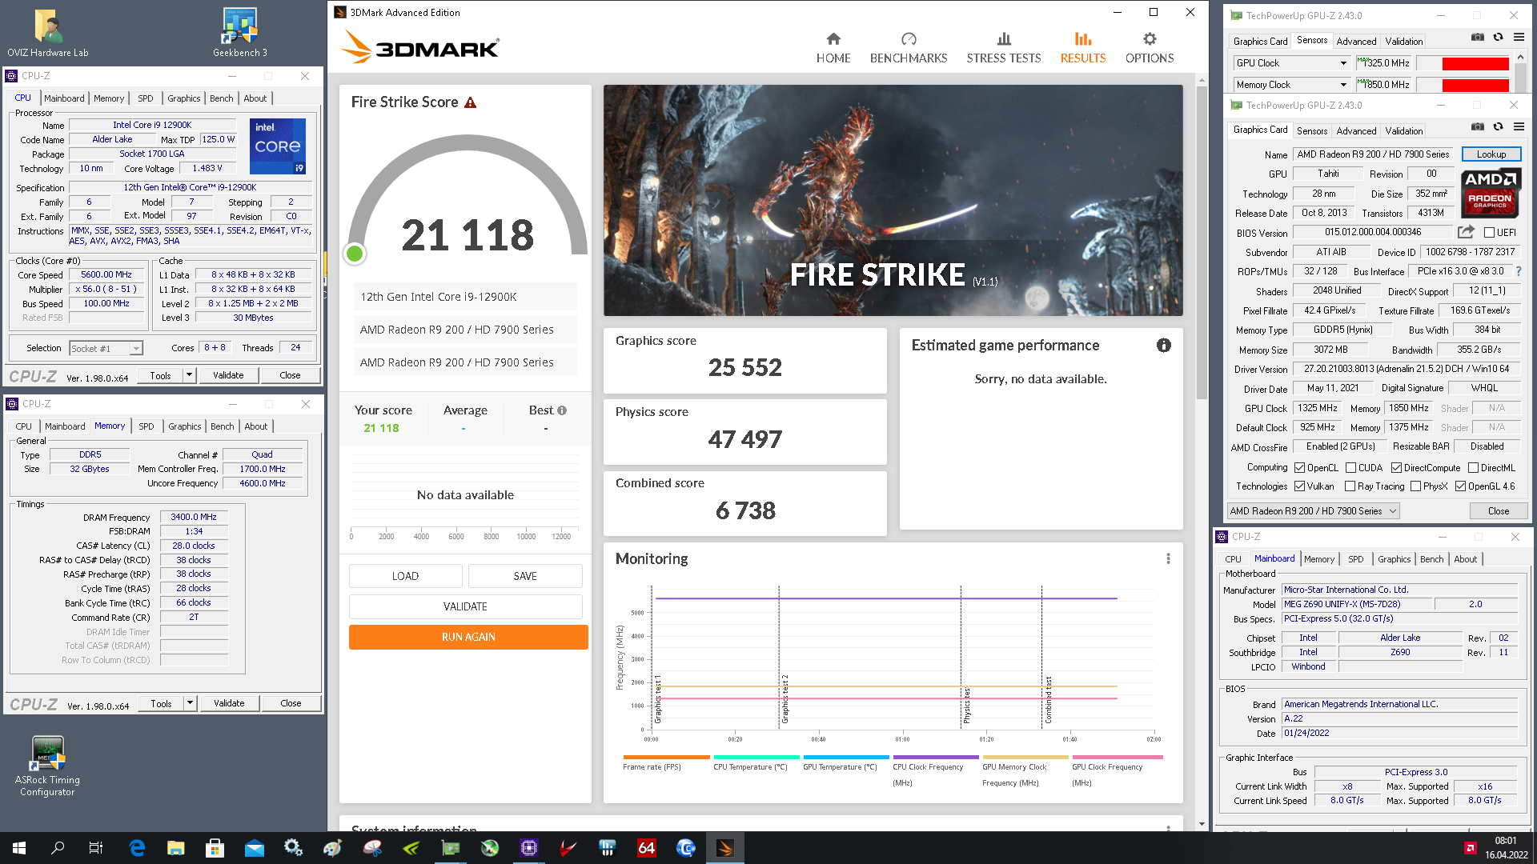Click the 3DMark taskbar icon
This screenshot has width=1537, height=864.
tap(725, 848)
